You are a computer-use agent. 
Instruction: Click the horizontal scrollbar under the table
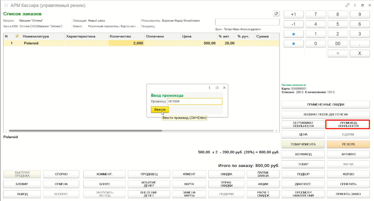[85, 131]
